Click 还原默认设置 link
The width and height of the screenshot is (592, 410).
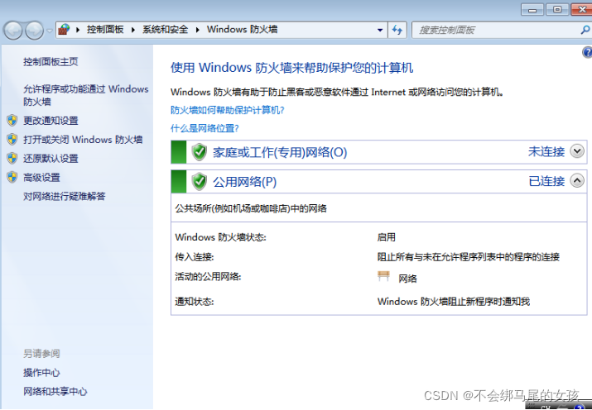click(x=51, y=158)
